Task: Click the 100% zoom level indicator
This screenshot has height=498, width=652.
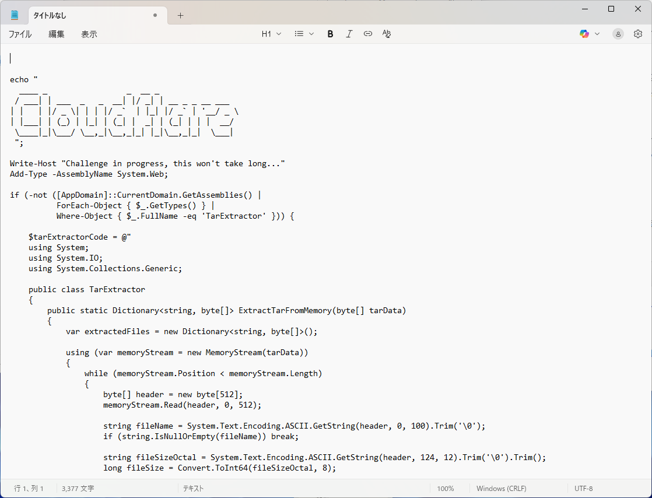Action: point(445,489)
